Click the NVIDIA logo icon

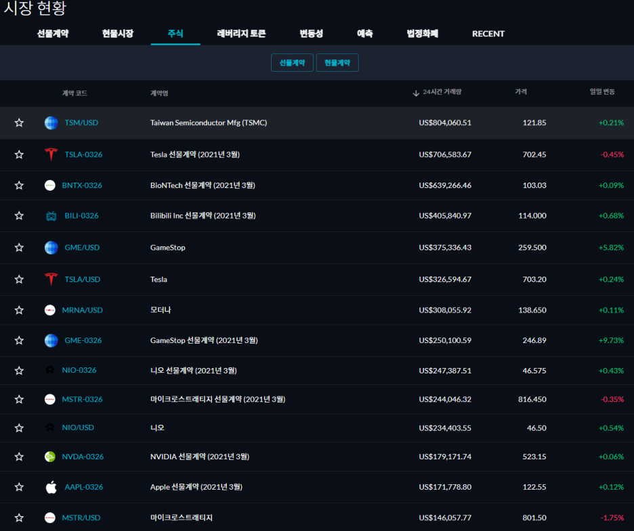[49, 457]
